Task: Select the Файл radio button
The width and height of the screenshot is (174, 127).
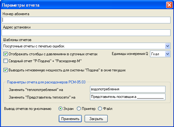Action: tap(100, 109)
